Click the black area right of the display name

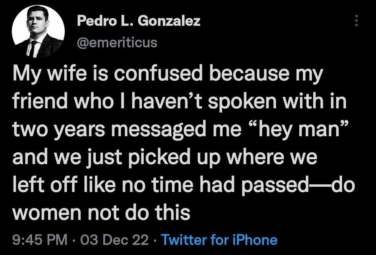276,21
